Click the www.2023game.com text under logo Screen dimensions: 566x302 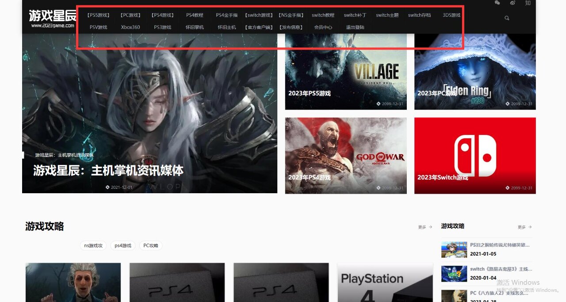pos(53,25)
